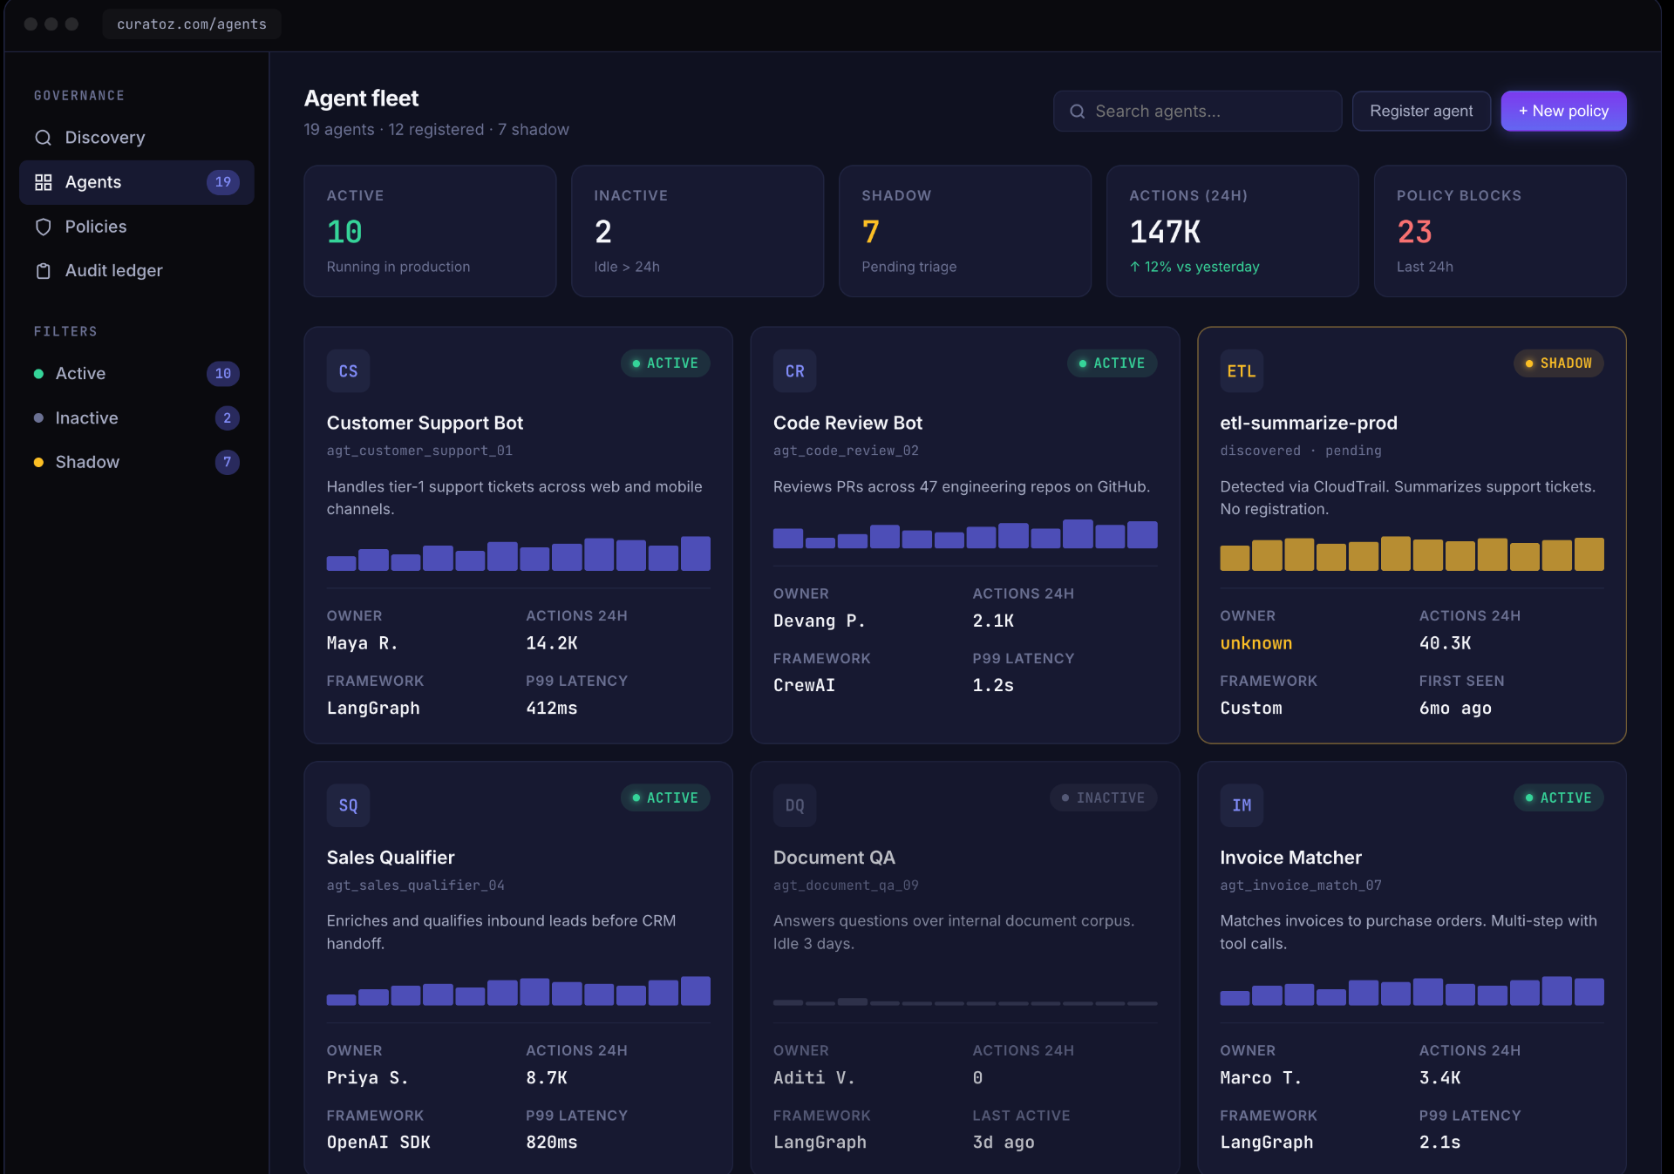Viewport: 1674px width, 1174px height.
Task: Click the 19 count badge beside Agents
Action: click(x=223, y=182)
